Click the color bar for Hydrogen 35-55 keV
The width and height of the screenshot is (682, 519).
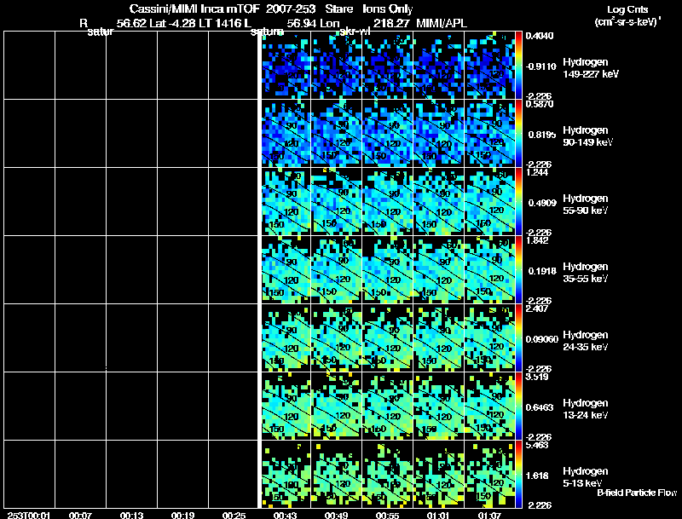(518, 270)
